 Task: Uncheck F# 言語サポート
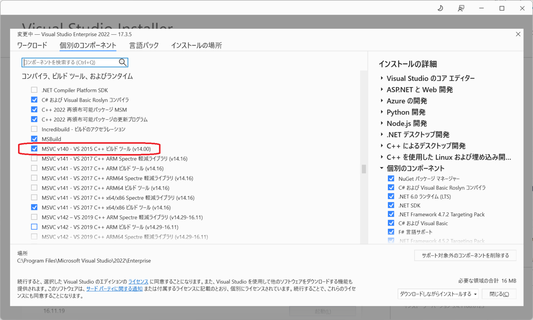391,231
